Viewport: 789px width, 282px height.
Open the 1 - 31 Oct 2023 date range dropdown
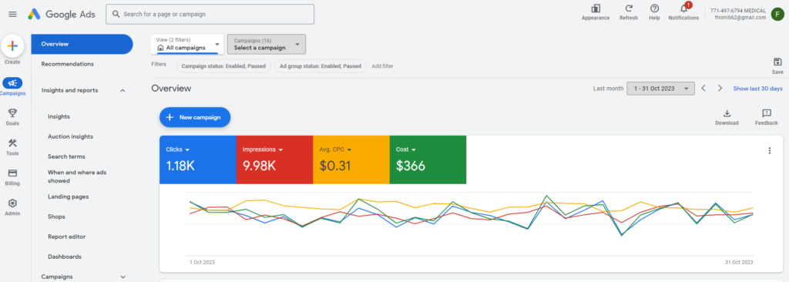660,88
